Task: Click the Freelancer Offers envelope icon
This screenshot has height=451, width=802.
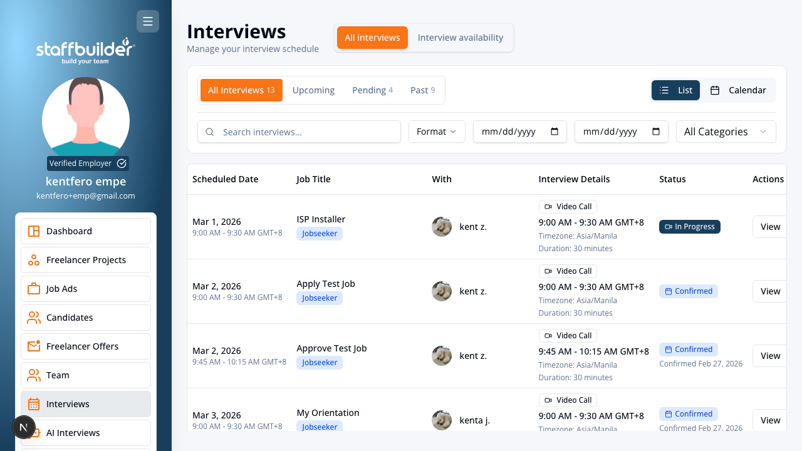Action: [34, 346]
